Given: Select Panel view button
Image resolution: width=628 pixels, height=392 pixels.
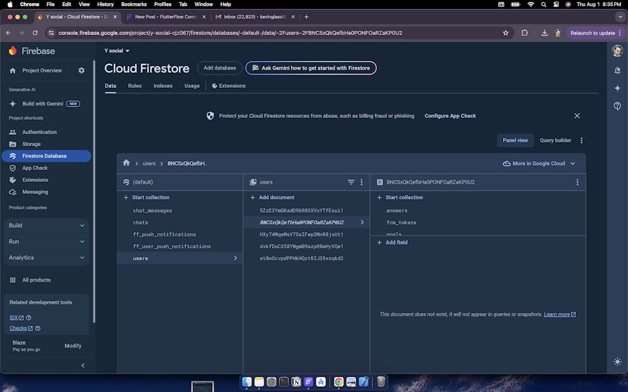Looking at the screenshot, I should (515, 140).
